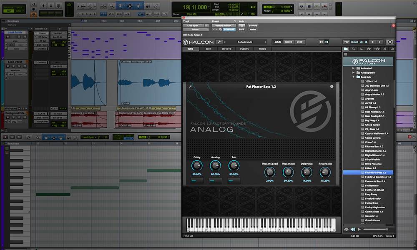
Task: Select the Zoomer tool in Pro Tools
Action: 112,6
